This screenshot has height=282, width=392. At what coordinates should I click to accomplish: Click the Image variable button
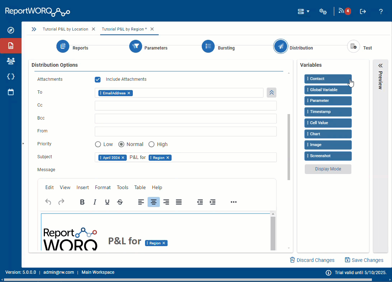328,145
